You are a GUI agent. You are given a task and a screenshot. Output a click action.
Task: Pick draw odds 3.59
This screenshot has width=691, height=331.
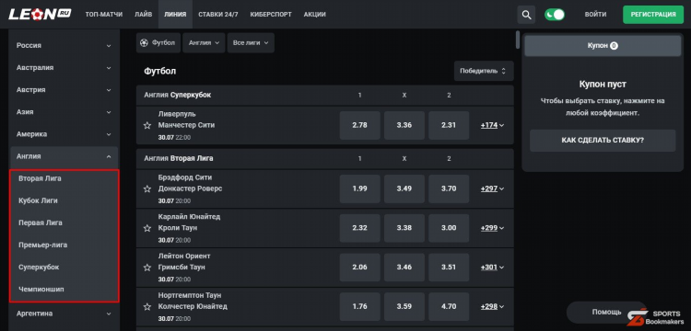click(404, 306)
